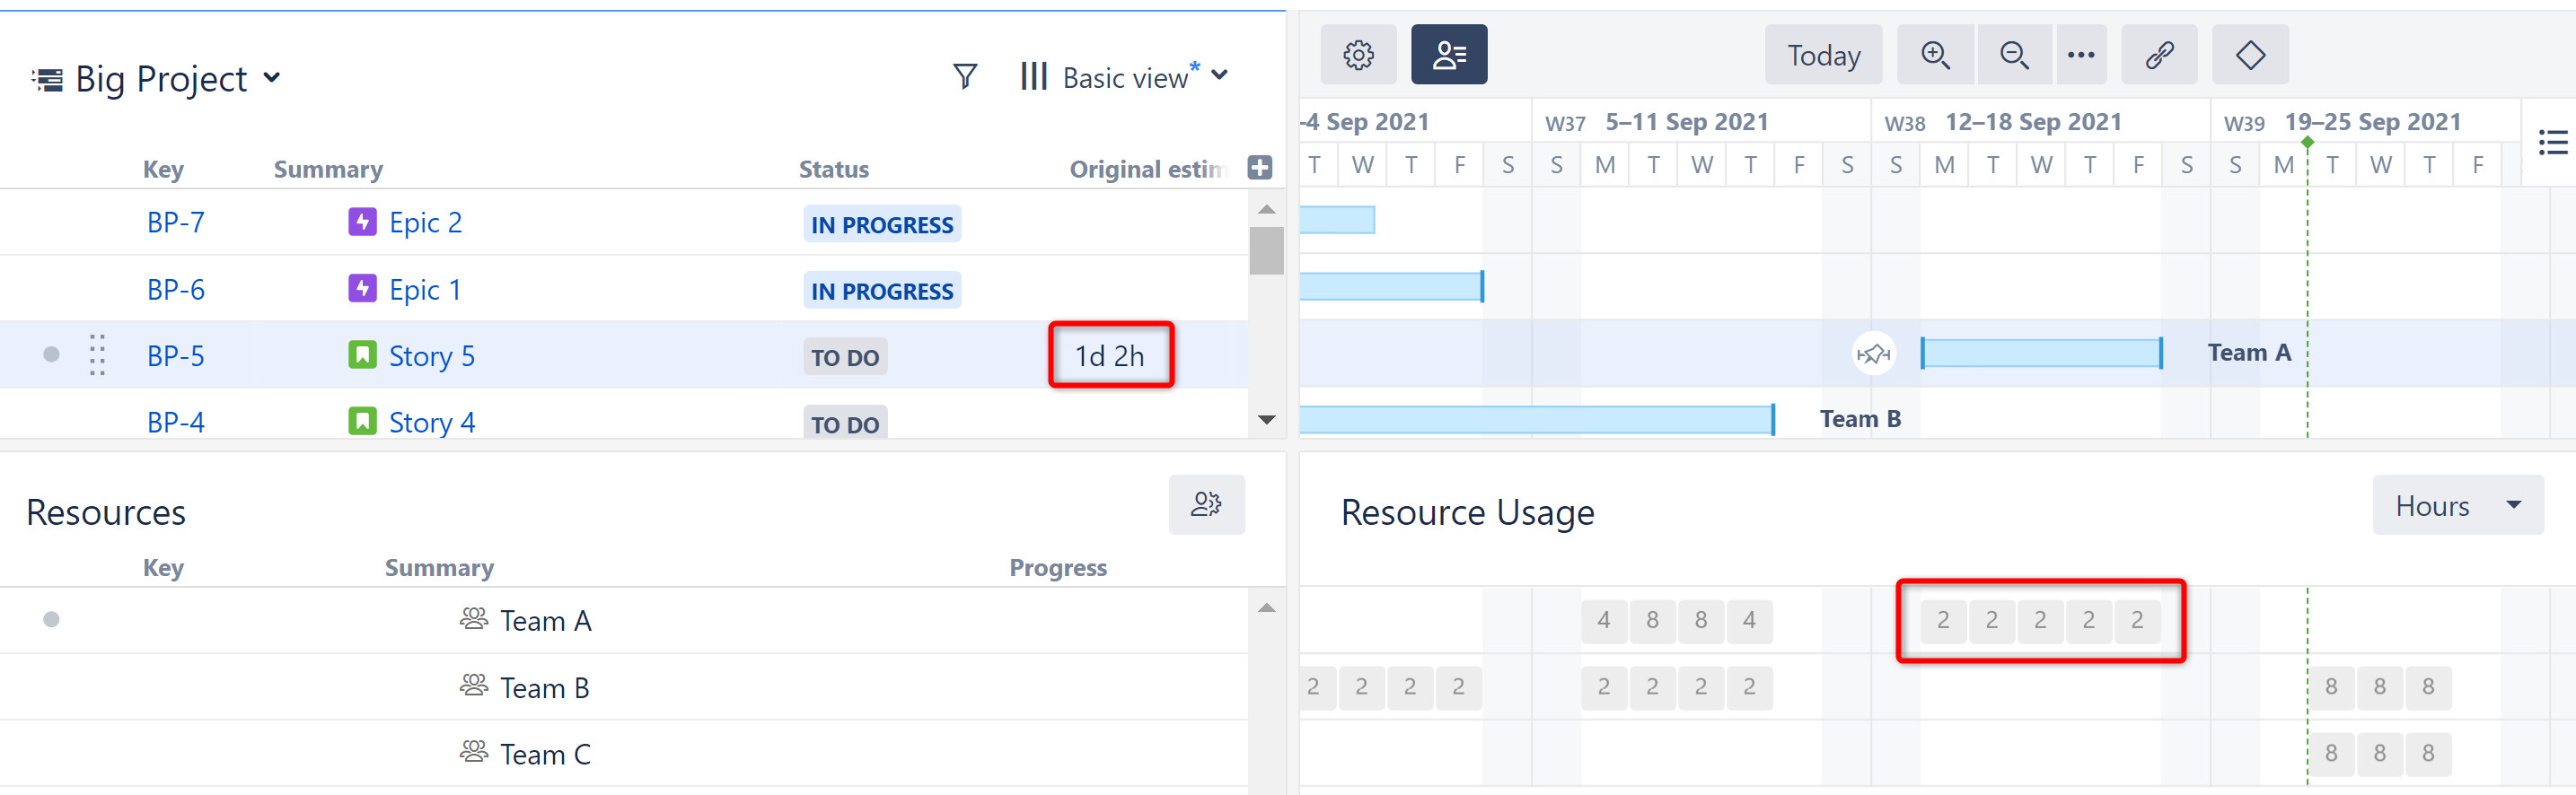Click the Summary column header in issues
The width and height of the screenshot is (2576, 795).
(328, 170)
